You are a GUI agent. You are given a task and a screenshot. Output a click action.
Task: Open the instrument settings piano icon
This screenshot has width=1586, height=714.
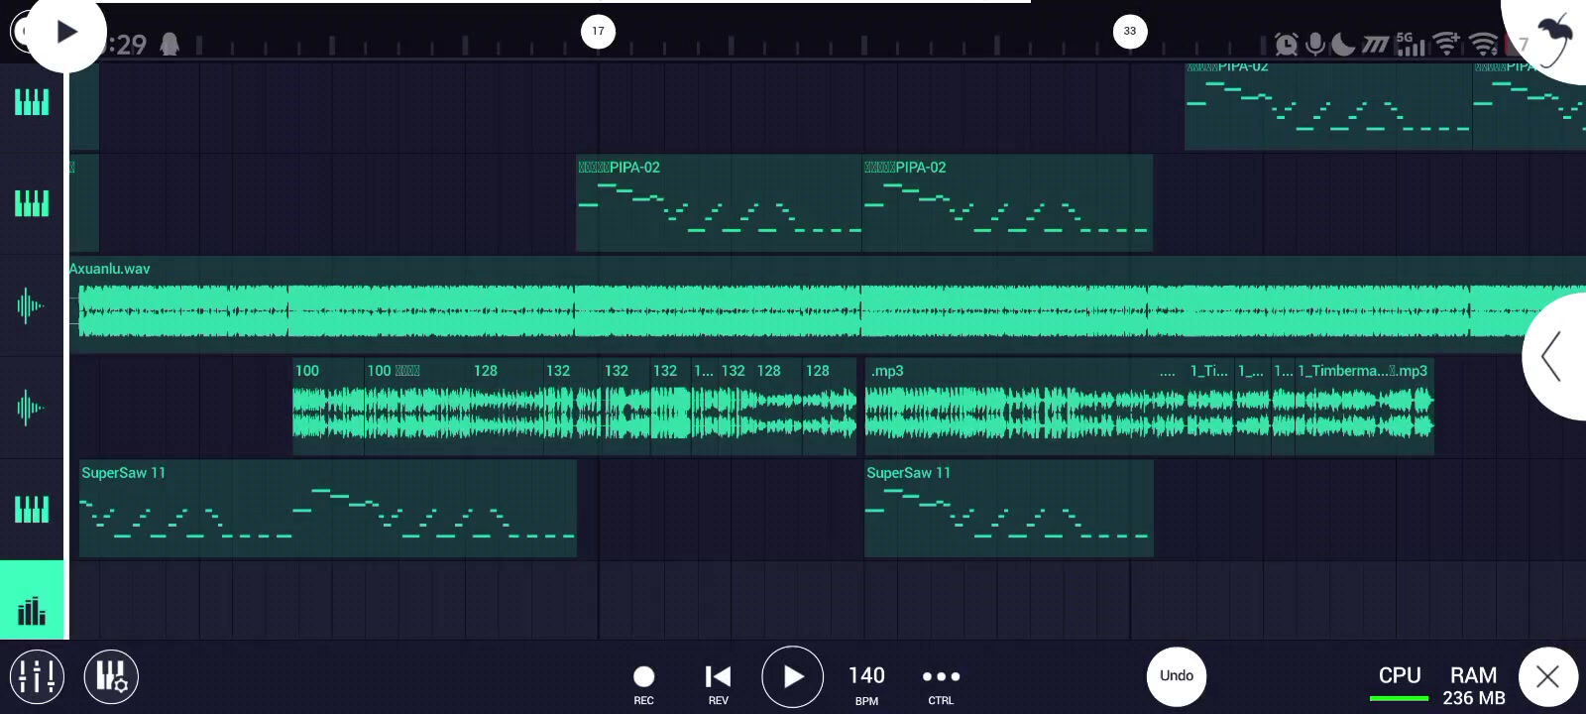pos(111,676)
